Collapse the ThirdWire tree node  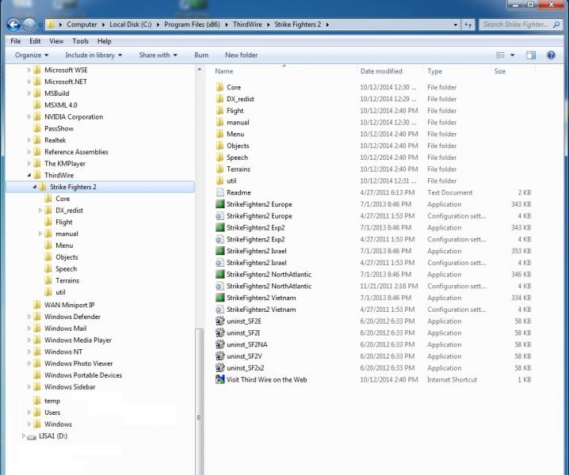pyautogui.click(x=29, y=175)
